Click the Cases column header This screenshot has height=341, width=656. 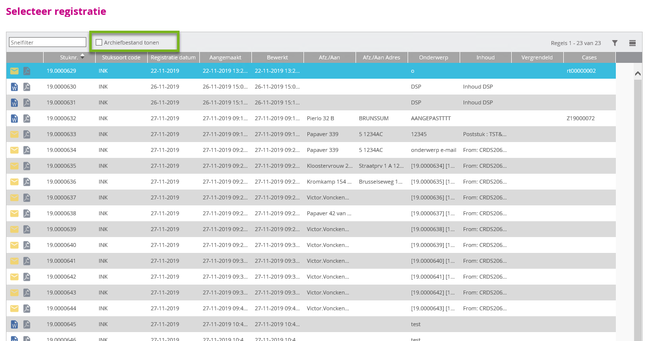[x=590, y=57]
